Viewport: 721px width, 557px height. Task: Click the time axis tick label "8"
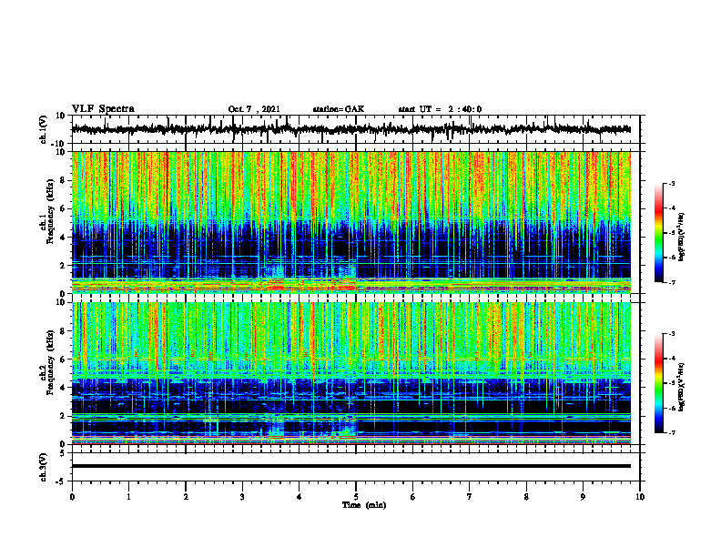pyautogui.click(x=526, y=497)
